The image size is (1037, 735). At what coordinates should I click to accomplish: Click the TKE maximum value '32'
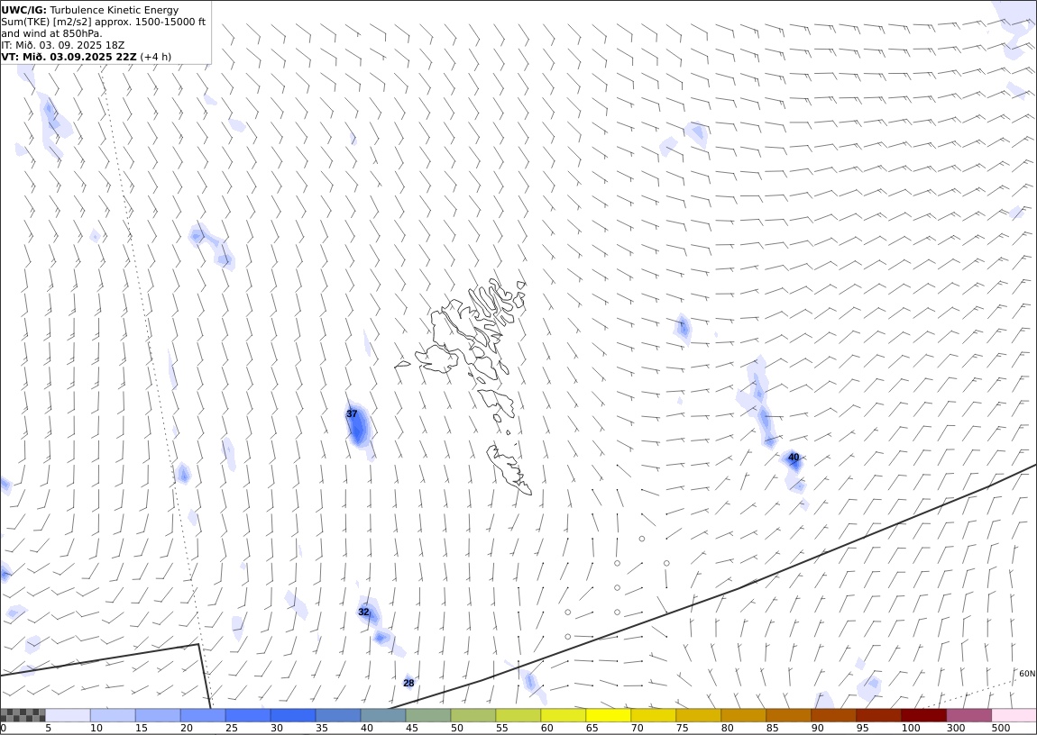(363, 612)
